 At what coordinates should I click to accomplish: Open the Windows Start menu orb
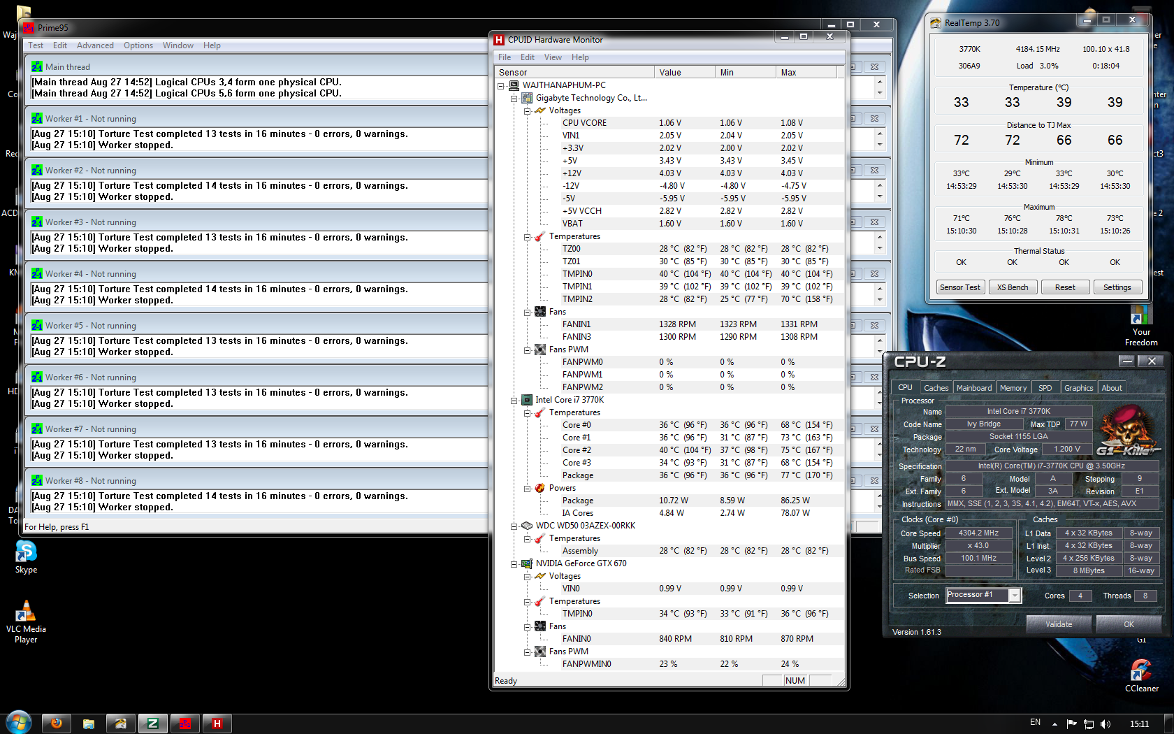[x=19, y=722]
